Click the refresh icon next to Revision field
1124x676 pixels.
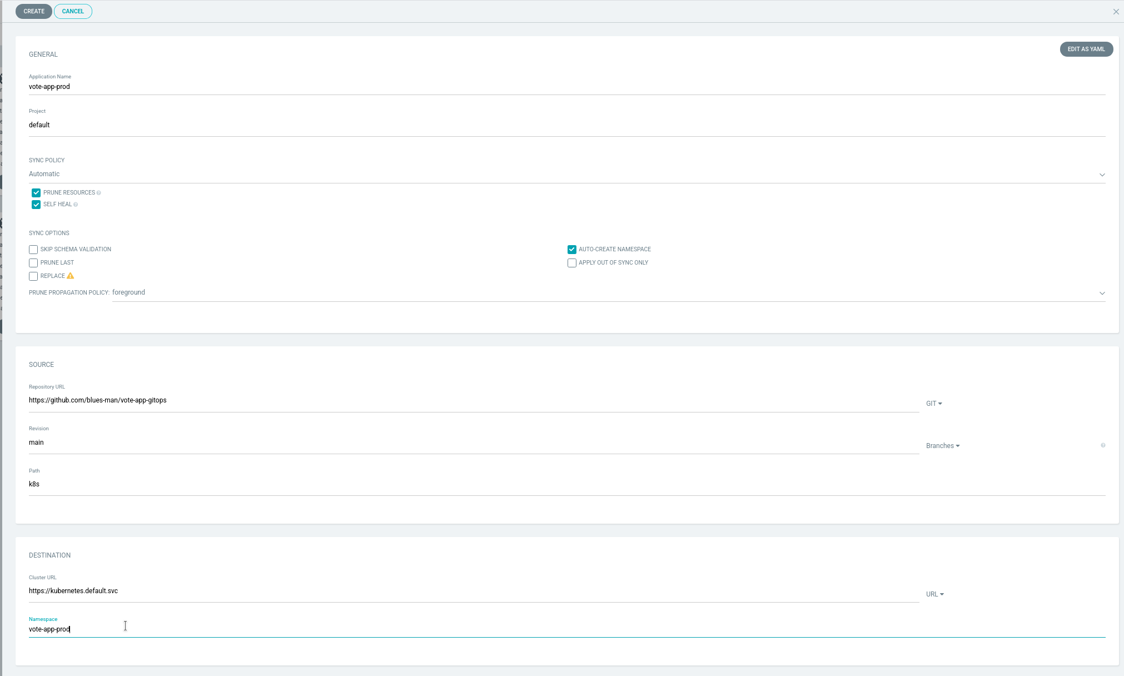pyautogui.click(x=1103, y=446)
